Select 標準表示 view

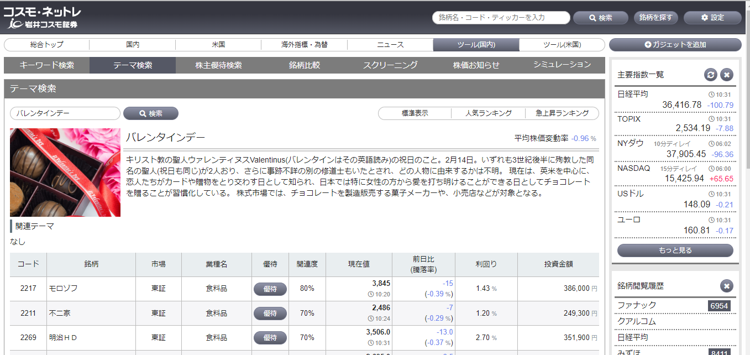[415, 113]
